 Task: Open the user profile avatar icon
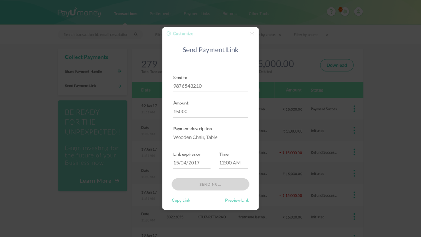[x=358, y=12]
